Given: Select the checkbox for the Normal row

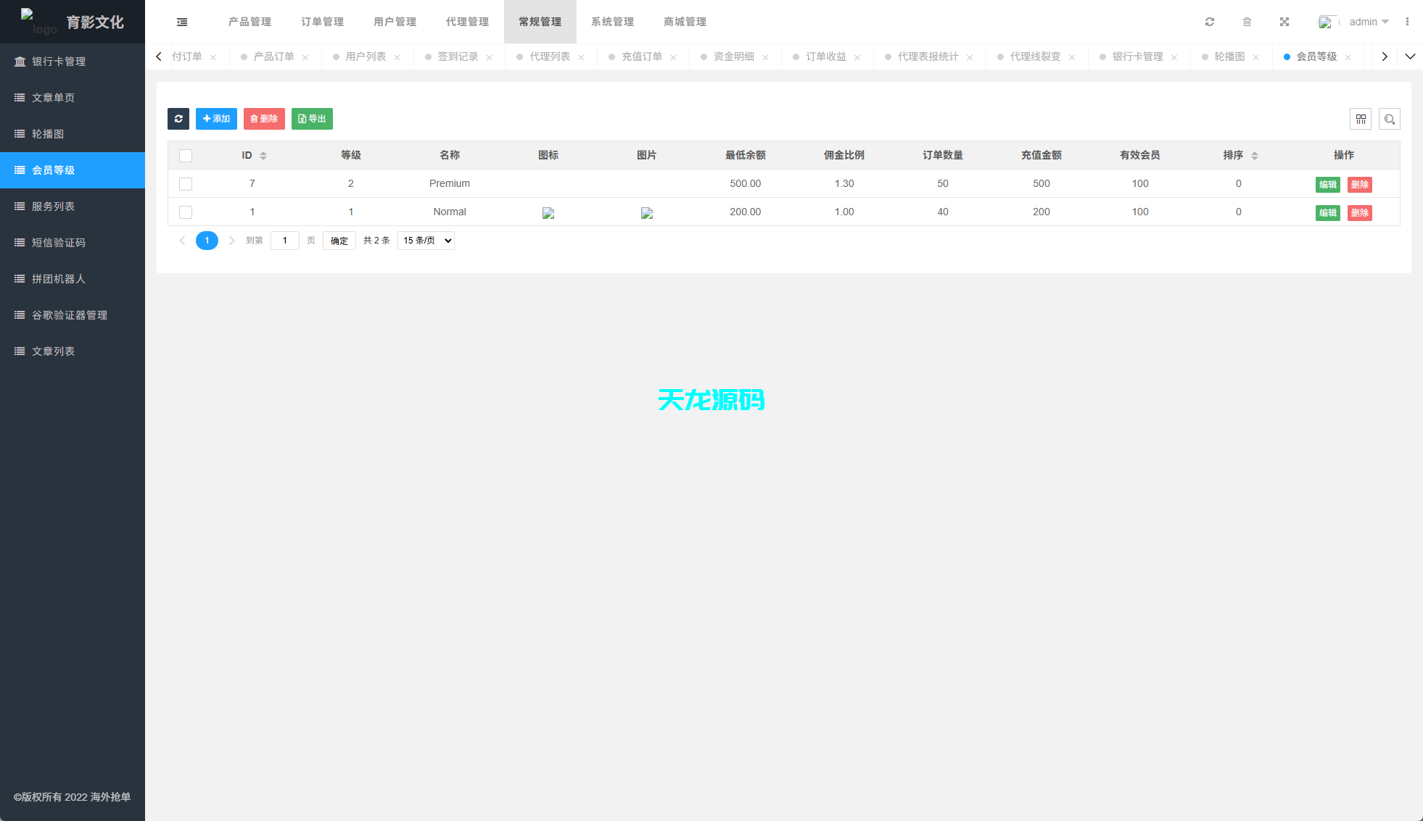Looking at the screenshot, I should [x=186, y=212].
